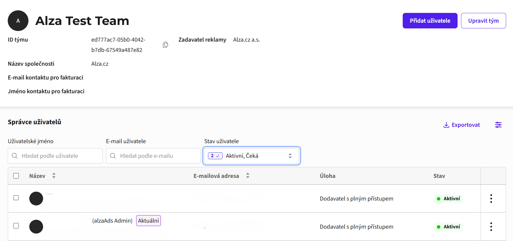Click the Aktivní status of the first user row
Viewport: 513px width, 241px height.
click(448, 199)
